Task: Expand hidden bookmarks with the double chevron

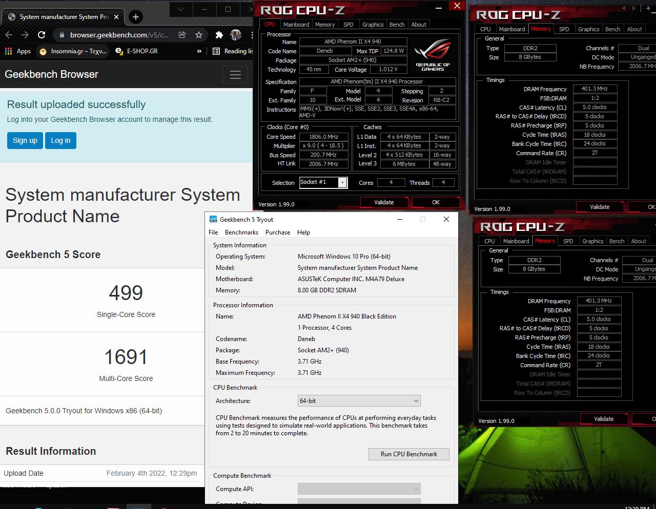Action: 199,51
